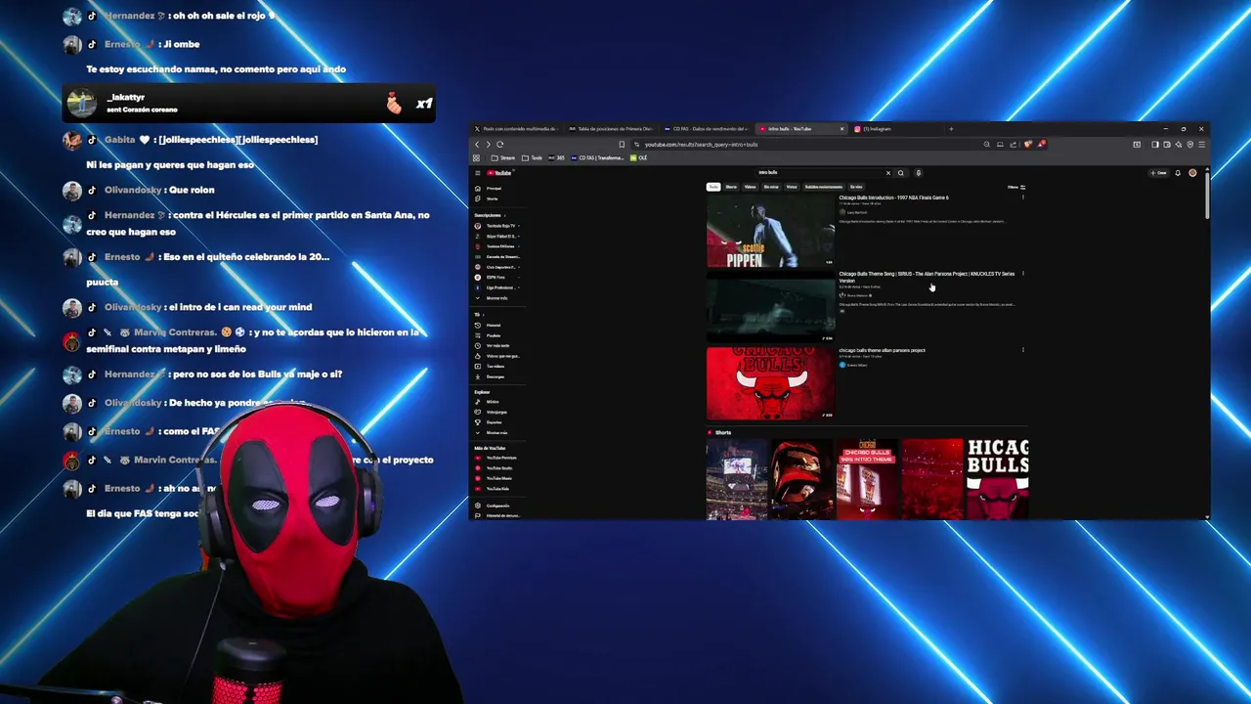Clear the YouTube search with the X

[x=888, y=173]
